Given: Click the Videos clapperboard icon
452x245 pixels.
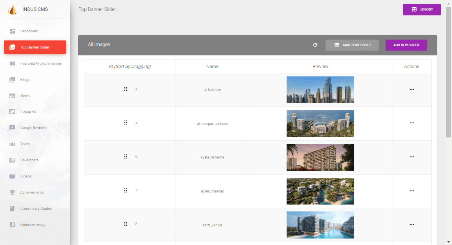Looking at the screenshot, I should coord(12,176).
